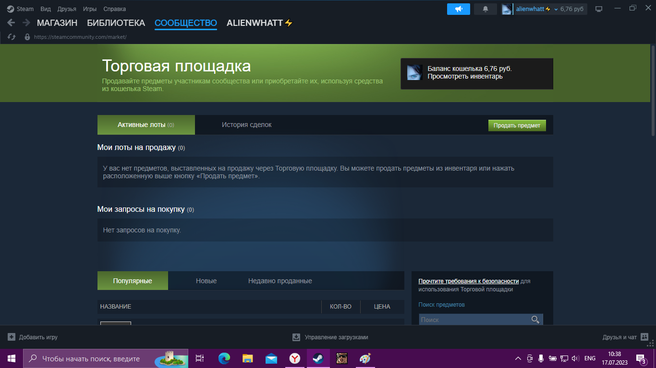Reload the page with the refresh icon
The width and height of the screenshot is (656, 368).
tap(12, 37)
